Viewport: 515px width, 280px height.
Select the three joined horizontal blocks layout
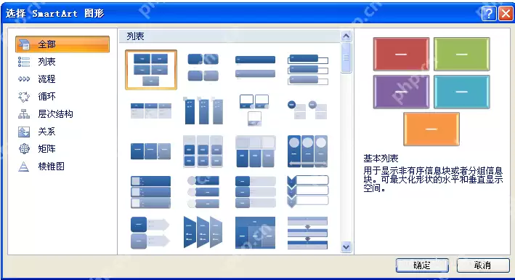tap(151, 151)
